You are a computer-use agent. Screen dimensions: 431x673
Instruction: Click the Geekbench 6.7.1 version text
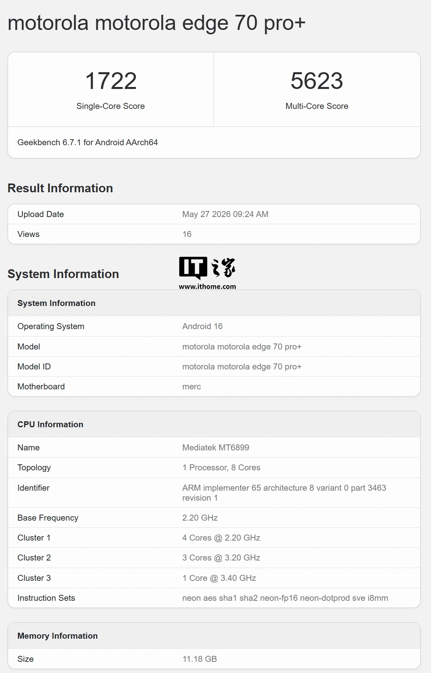click(88, 142)
